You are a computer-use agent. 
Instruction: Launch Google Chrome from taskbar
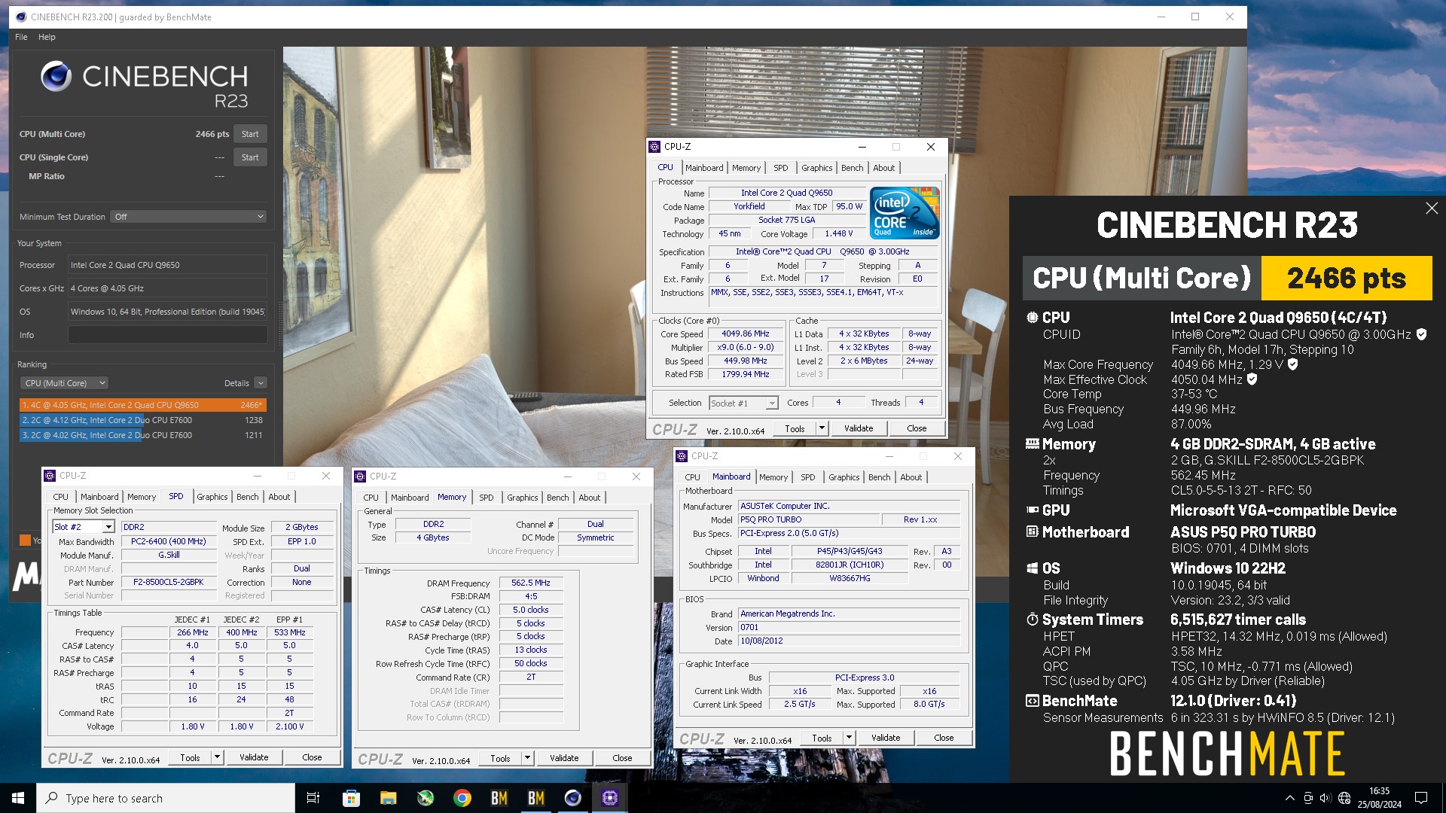[x=462, y=798]
